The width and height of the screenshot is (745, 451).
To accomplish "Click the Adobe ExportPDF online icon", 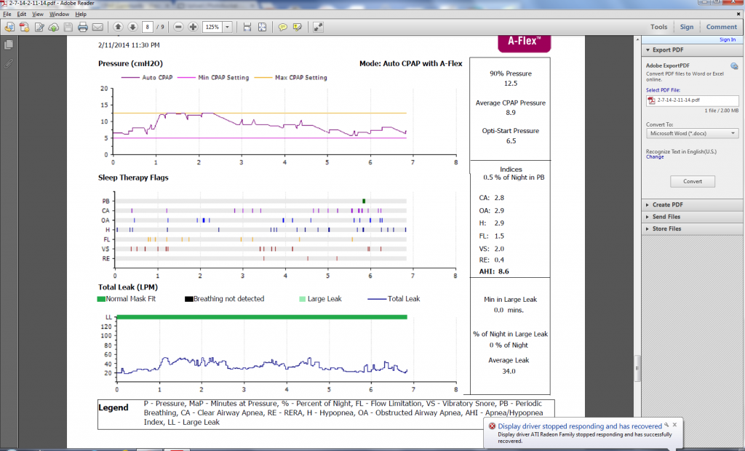I will [x=734, y=66].
